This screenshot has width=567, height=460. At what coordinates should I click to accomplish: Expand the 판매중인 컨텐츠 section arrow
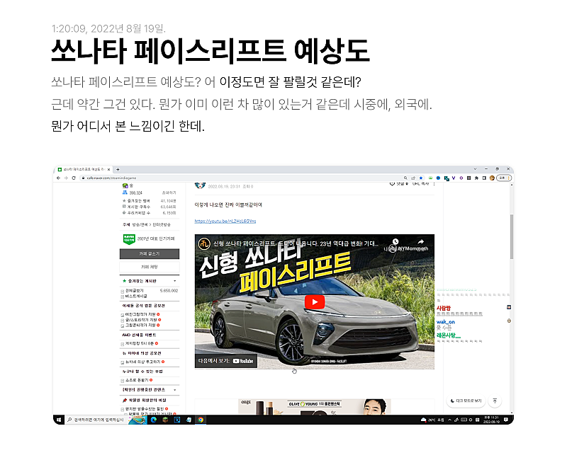point(175,390)
